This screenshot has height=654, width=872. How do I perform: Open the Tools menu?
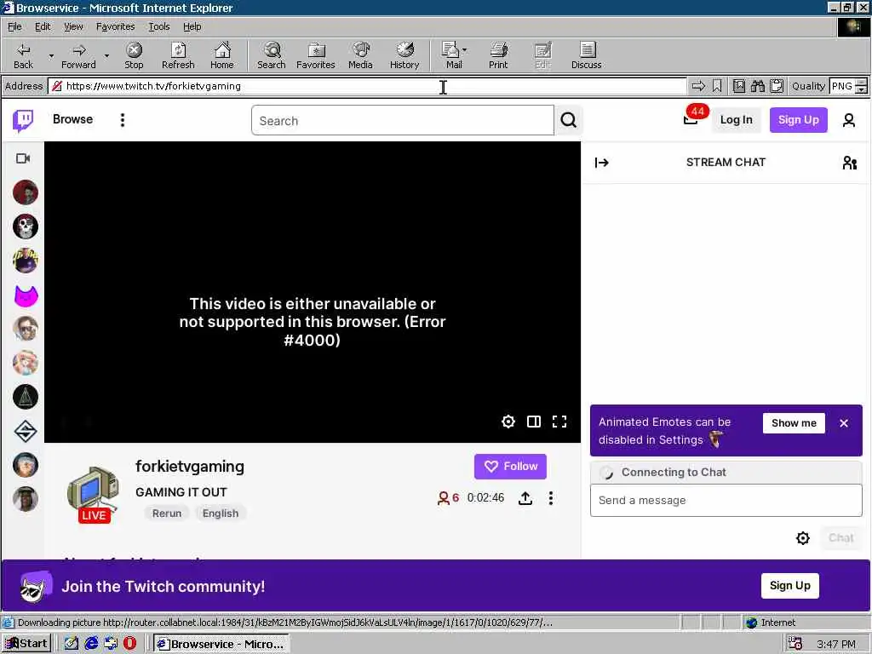click(x=159, y=26)
